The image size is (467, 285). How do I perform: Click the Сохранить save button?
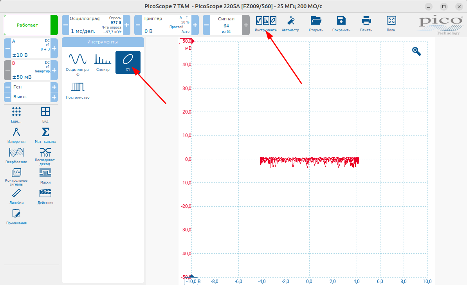(341, 23)
